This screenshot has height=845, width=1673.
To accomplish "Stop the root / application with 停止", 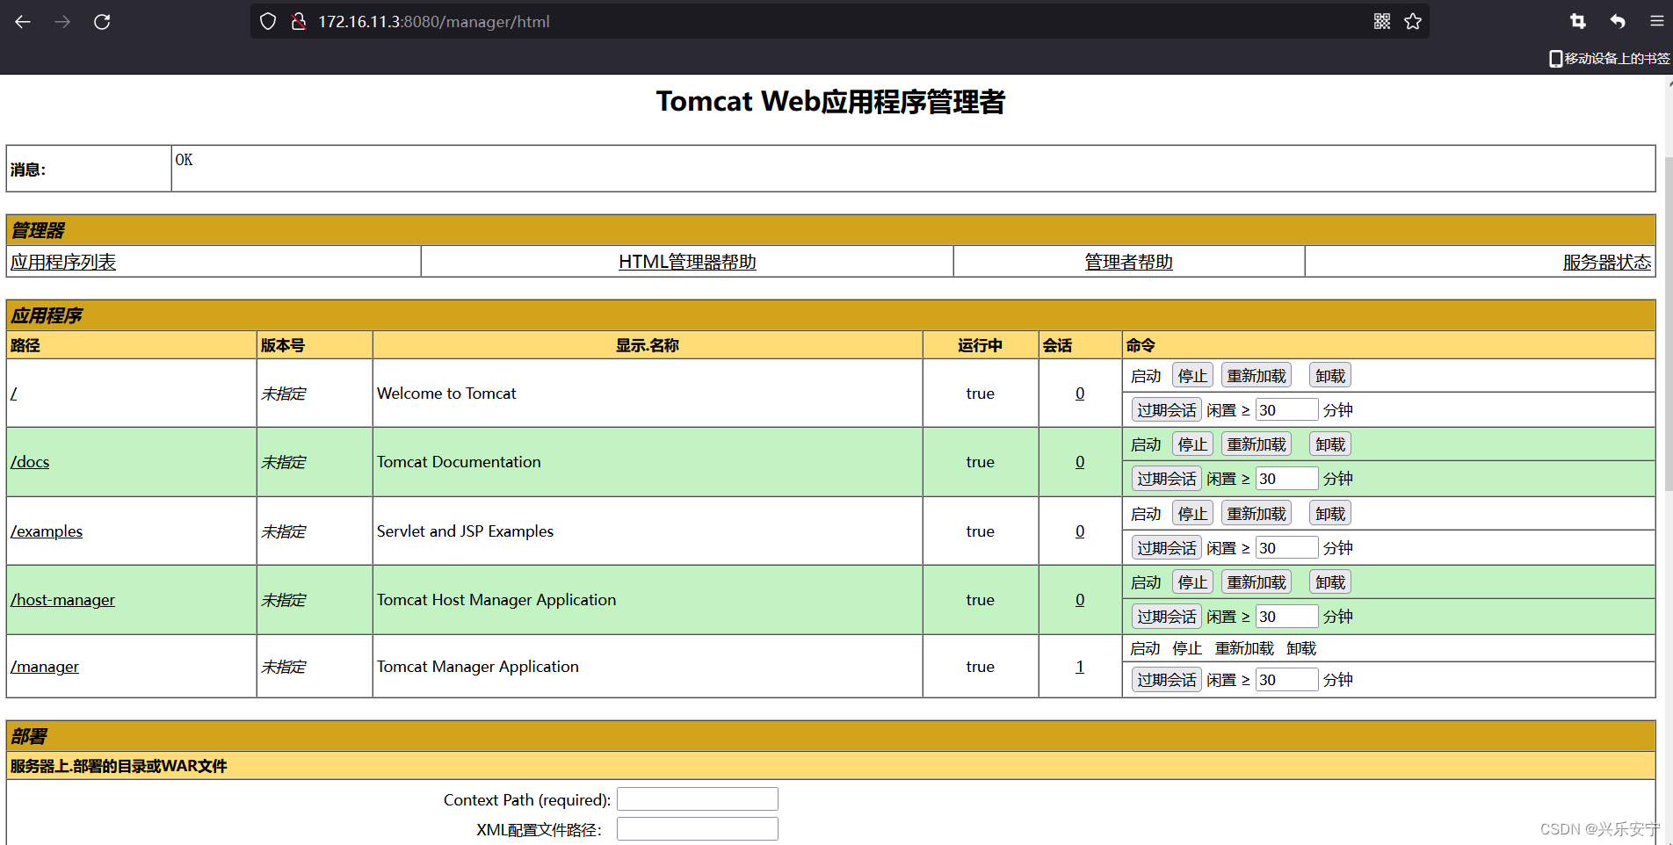I will tap(1192, 376).
